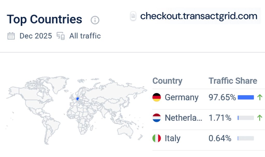Open the Dec 2025 date filter
The image size is (265, 157).
[x=36, y=36]
